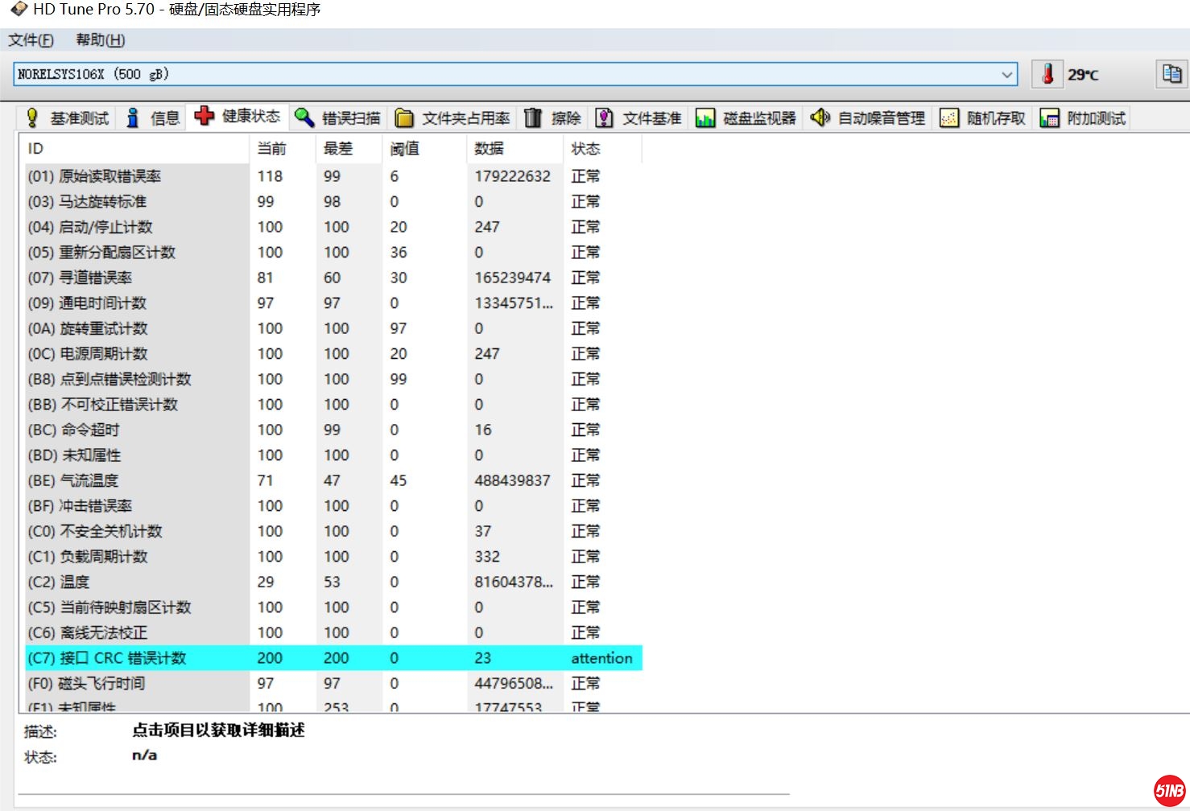Switch to the 健康状态 tab
This screenshot has height=811, width=1190.
[x=238, y=117]
